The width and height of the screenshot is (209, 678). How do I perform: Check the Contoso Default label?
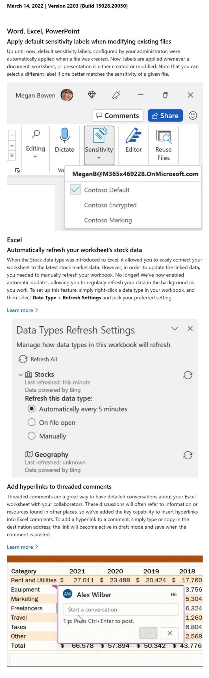[x=75, y=190]
